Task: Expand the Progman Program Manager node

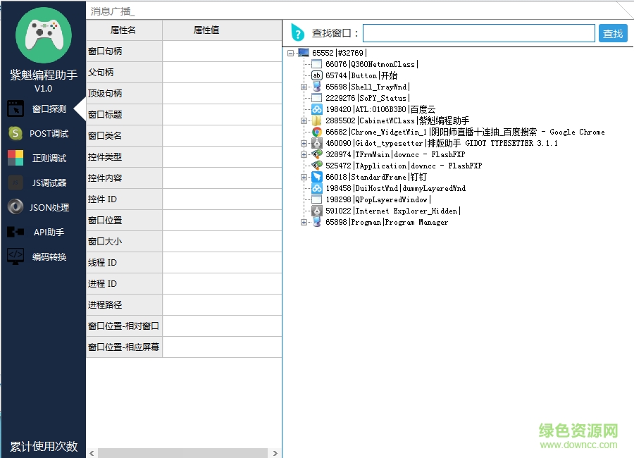Action: (304, 222)
